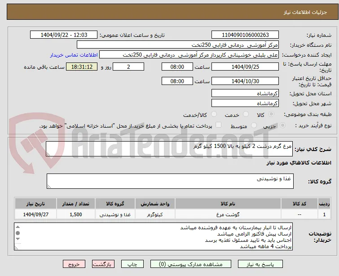This screenshot has height=276, width=339.
Task: Click the غذا و نوشیدنی cell in table row
Action: tap(115, 214)
